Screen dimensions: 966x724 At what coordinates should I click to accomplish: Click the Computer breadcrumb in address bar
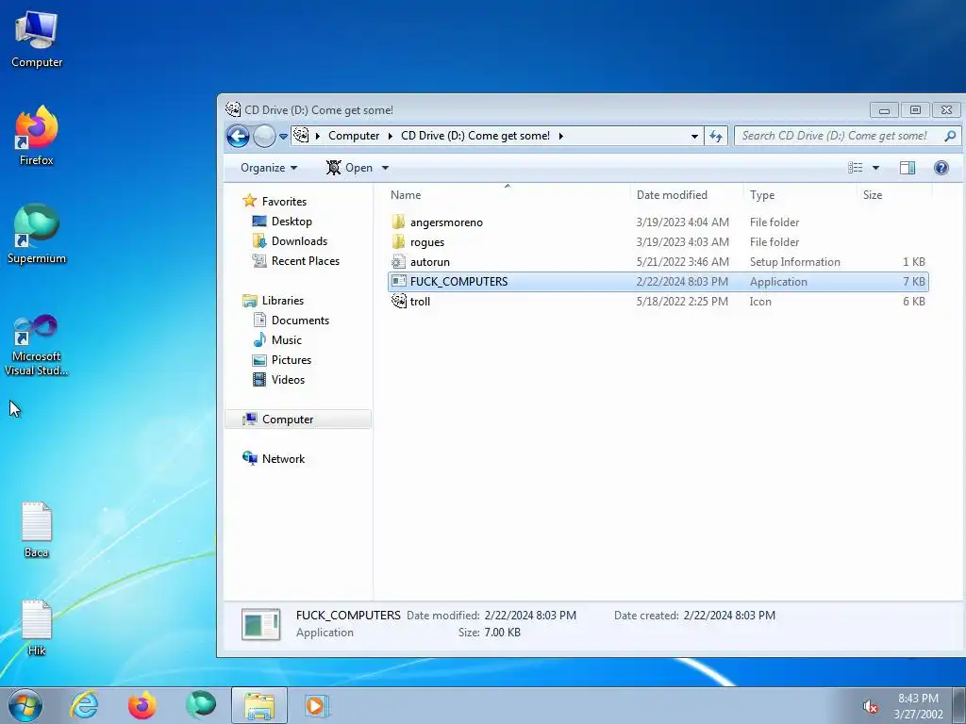(x=354, y=136)
